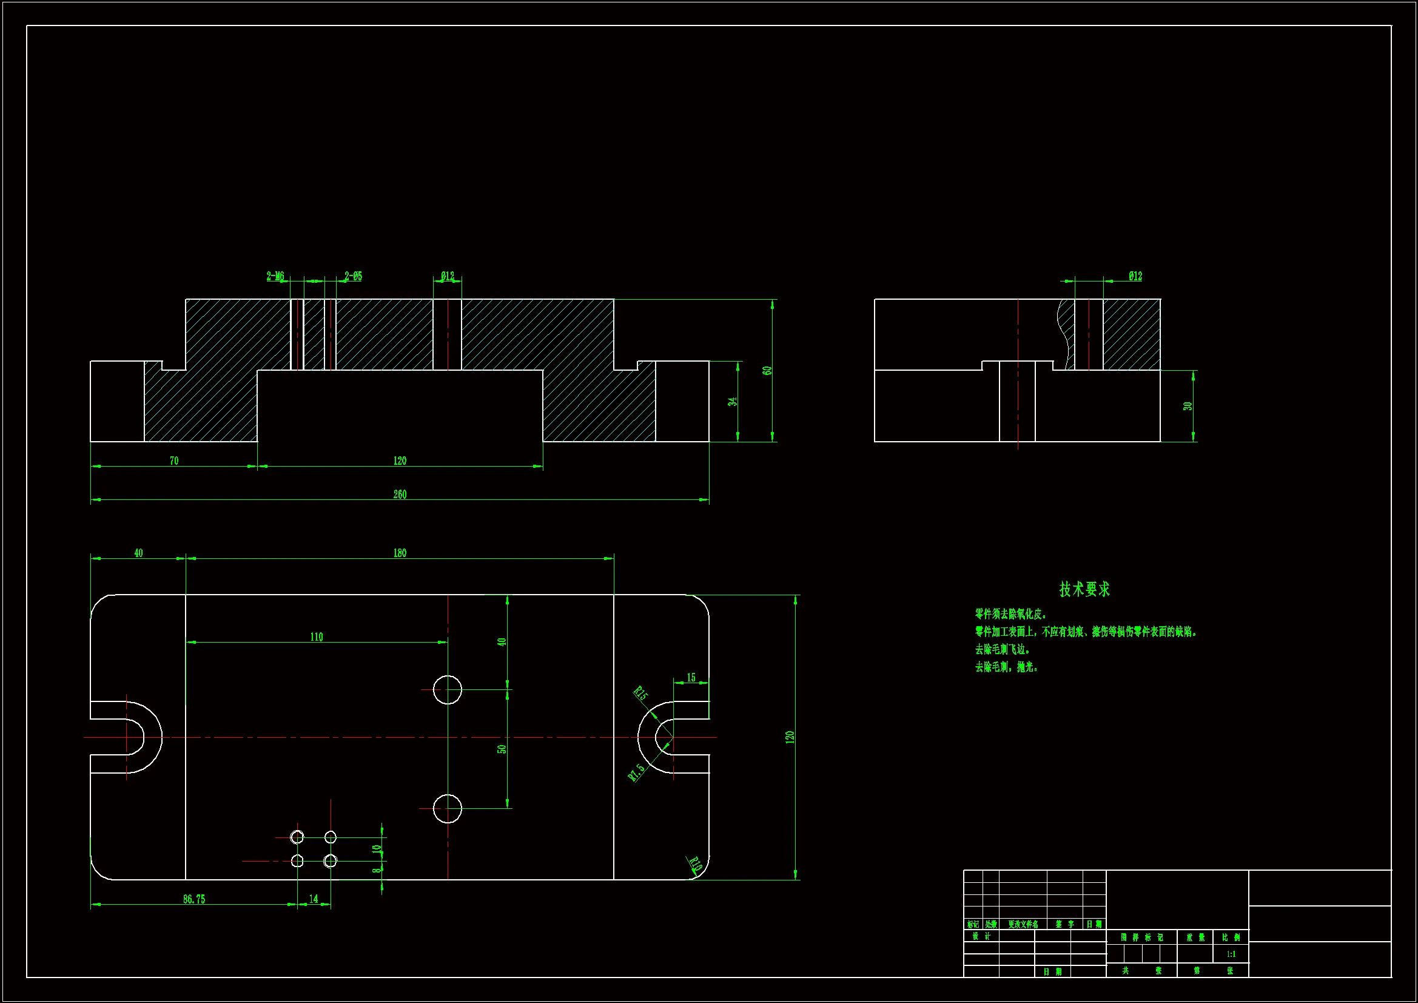The image size is (1418, 1003).
Task: Click the 技术要求 heading text
Action: coord(1084,589)
